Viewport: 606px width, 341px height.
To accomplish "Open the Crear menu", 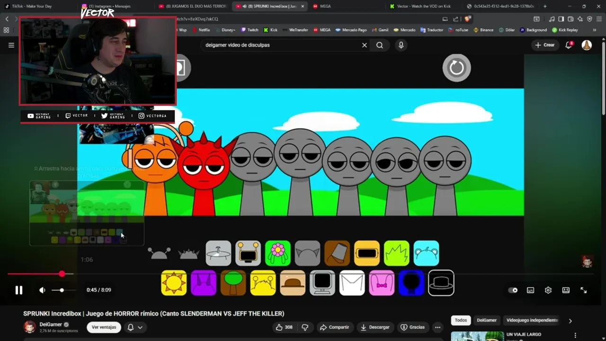I will 545,45.
